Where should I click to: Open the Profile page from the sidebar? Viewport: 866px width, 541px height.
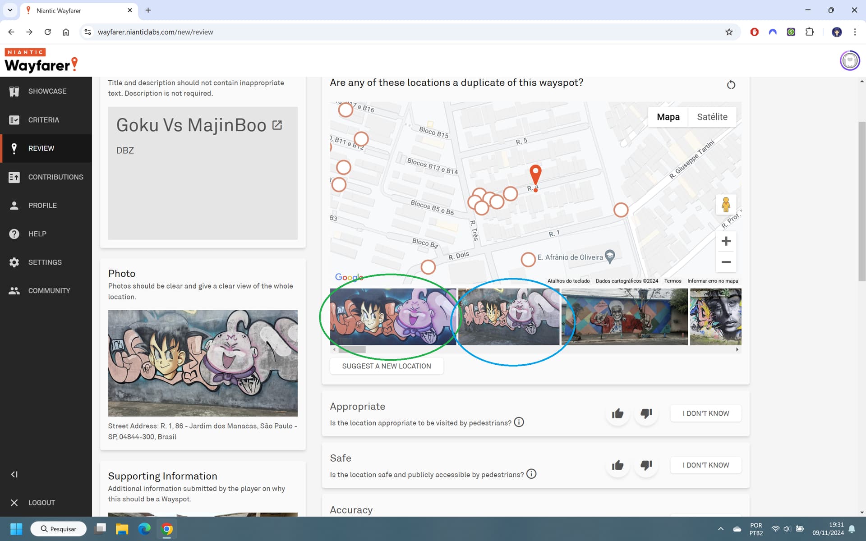click(x=46, y=205)
